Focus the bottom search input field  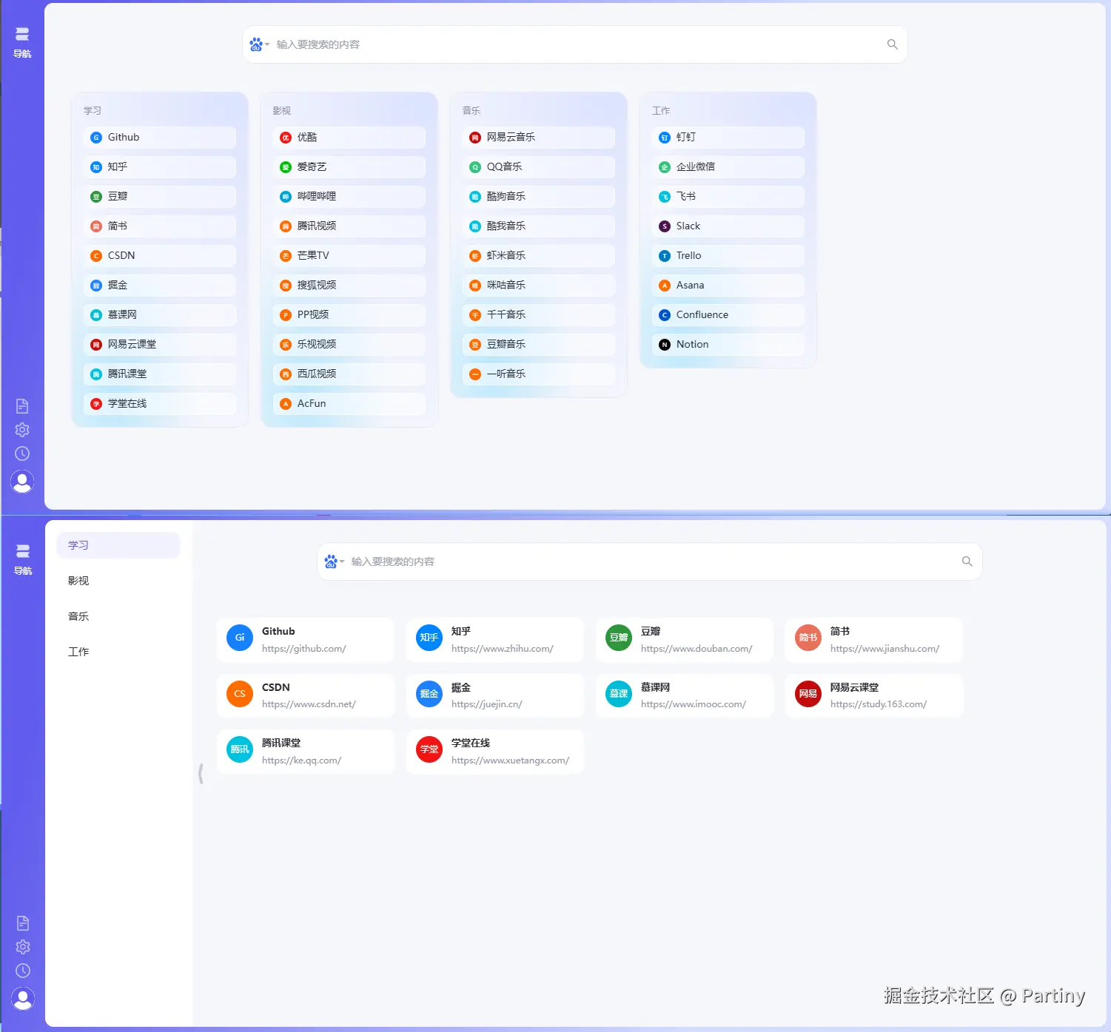coord(651,561)
